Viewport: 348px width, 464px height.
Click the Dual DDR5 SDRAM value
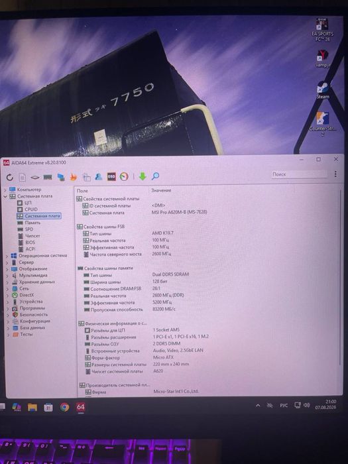[170, 274]
